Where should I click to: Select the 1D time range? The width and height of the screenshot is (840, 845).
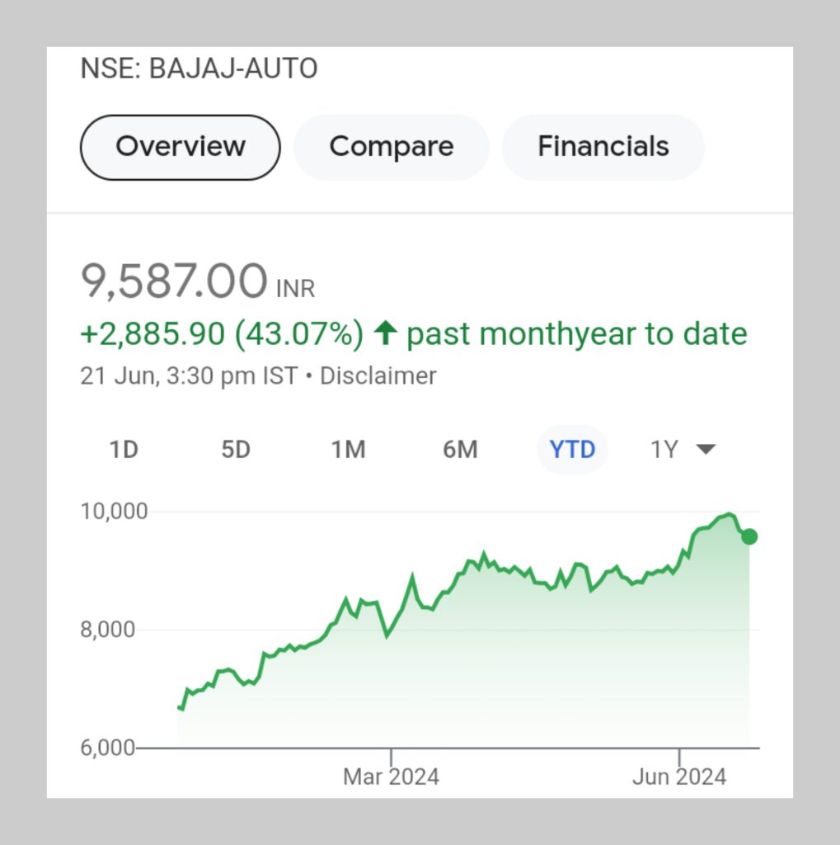124,450
